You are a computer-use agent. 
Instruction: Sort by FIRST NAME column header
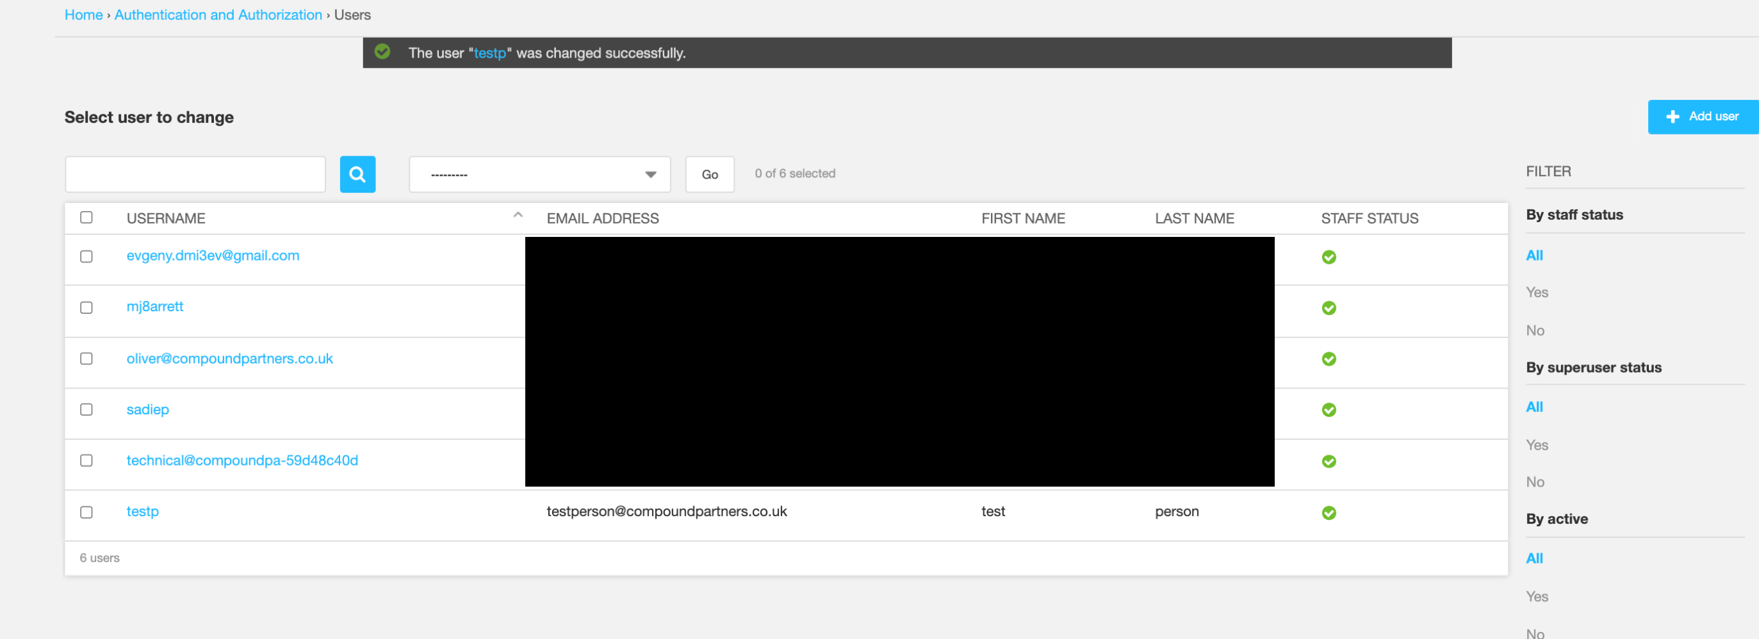click(1023, 218)
